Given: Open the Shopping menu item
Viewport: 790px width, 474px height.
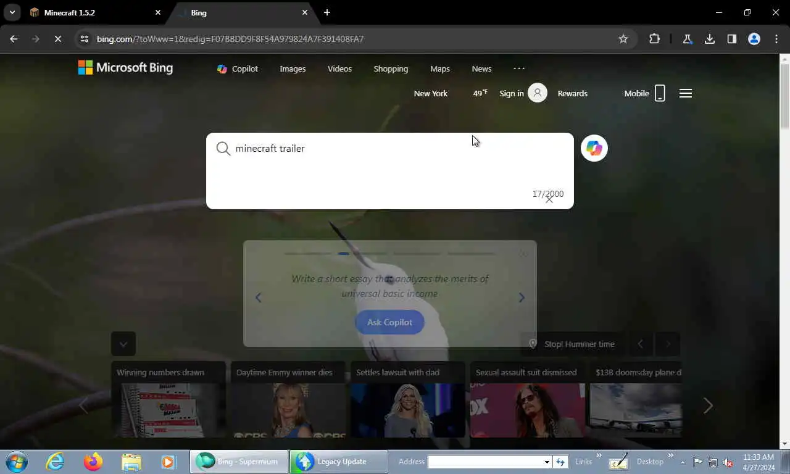Looking at the screenshot, I should click(391, 69).
